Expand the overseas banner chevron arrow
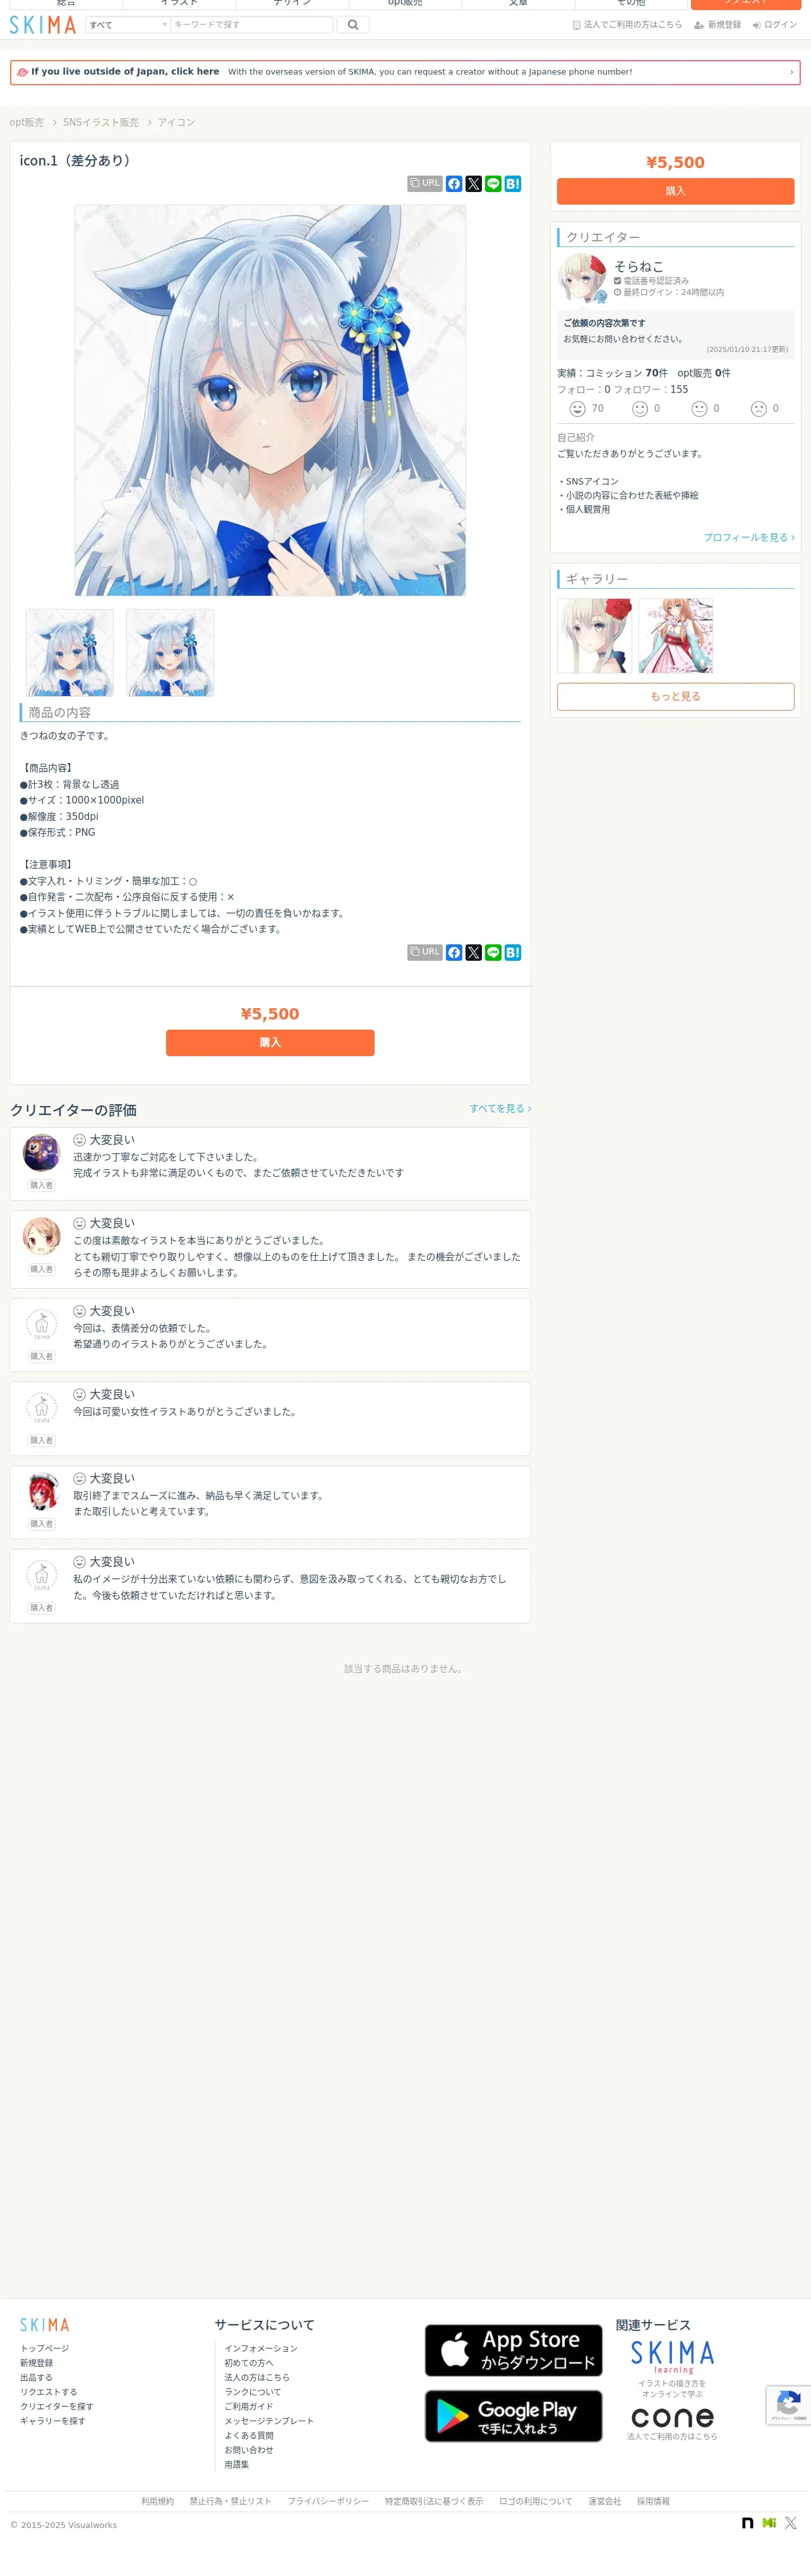The image size is (811, 2576). pyautogui.click(x=791, y=72)
